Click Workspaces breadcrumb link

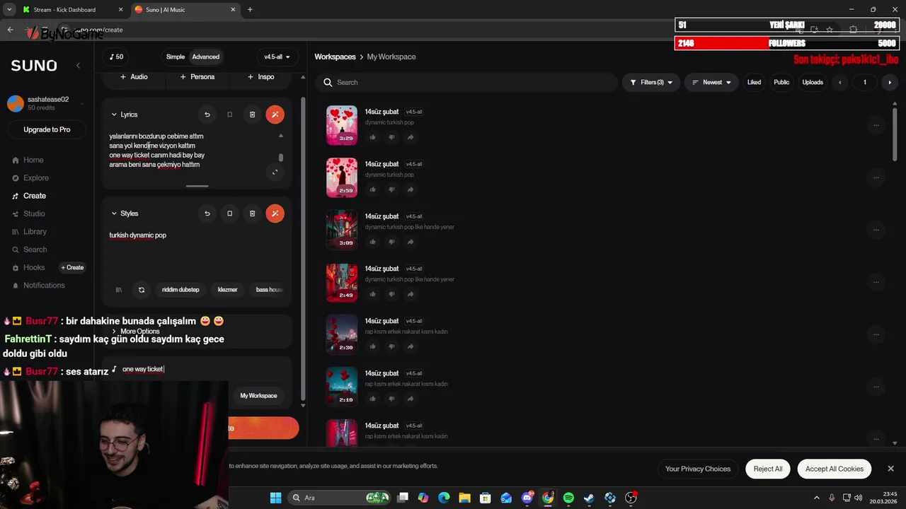coord(335,57)
